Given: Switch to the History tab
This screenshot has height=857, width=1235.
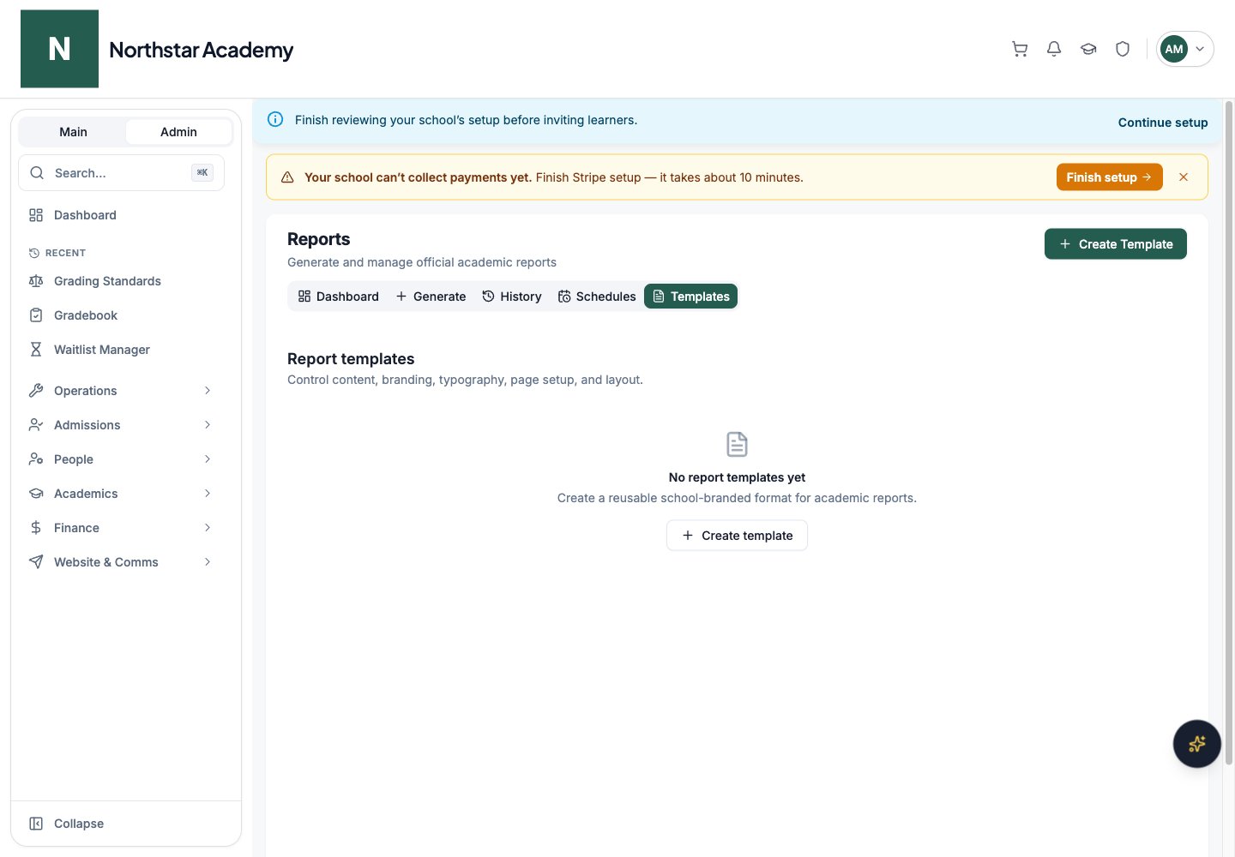Looking at the screenshot, I should click(512, 297).
